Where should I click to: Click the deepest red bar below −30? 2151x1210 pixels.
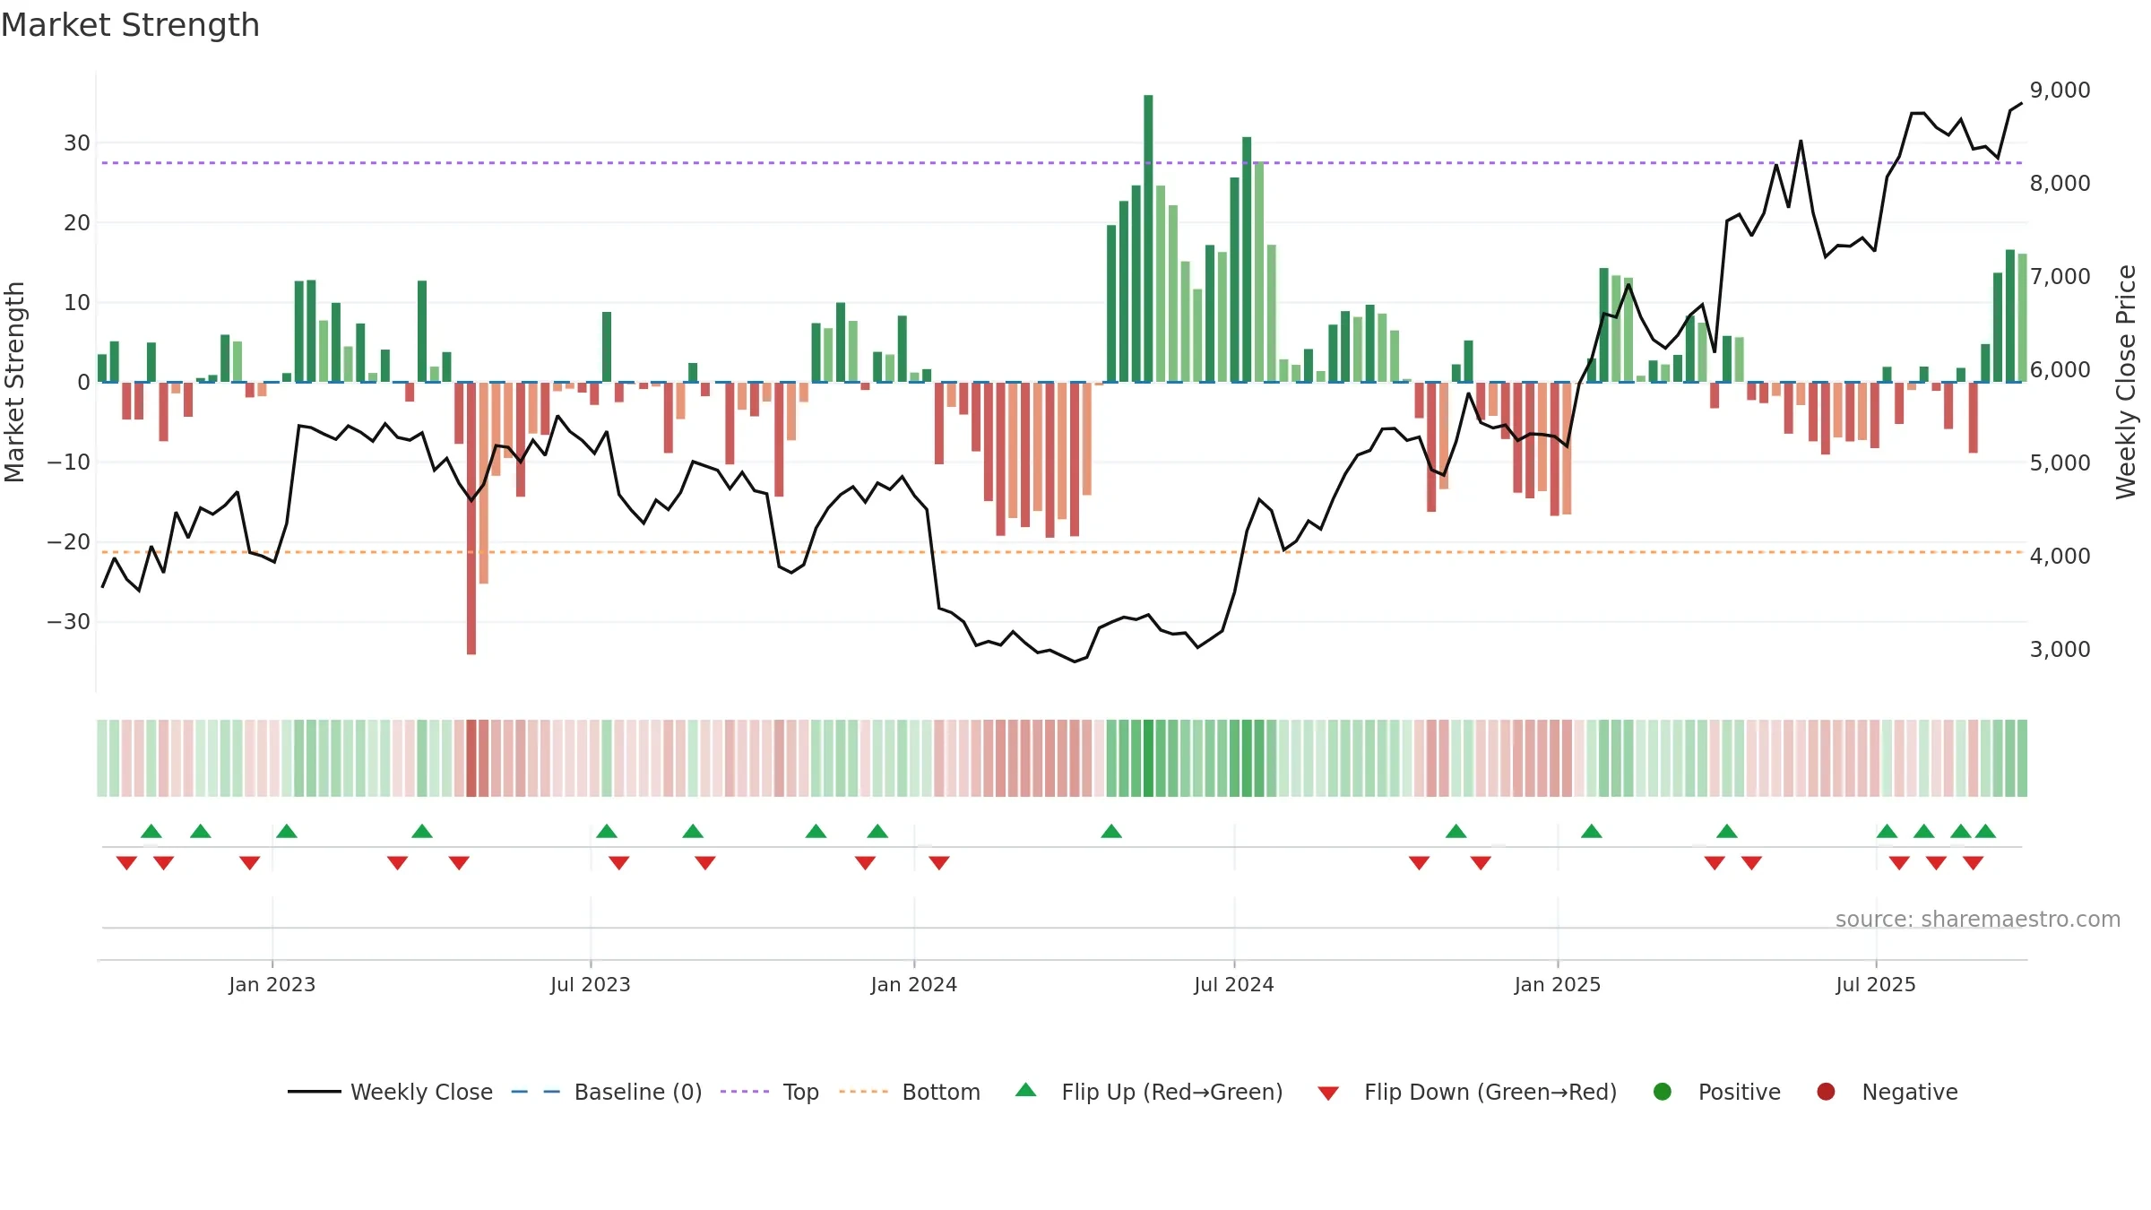pyautogui.click(x=471, y=518)
